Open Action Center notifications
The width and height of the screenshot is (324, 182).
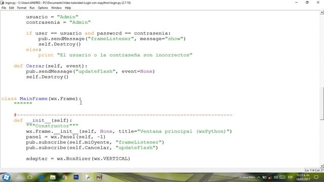316,177
